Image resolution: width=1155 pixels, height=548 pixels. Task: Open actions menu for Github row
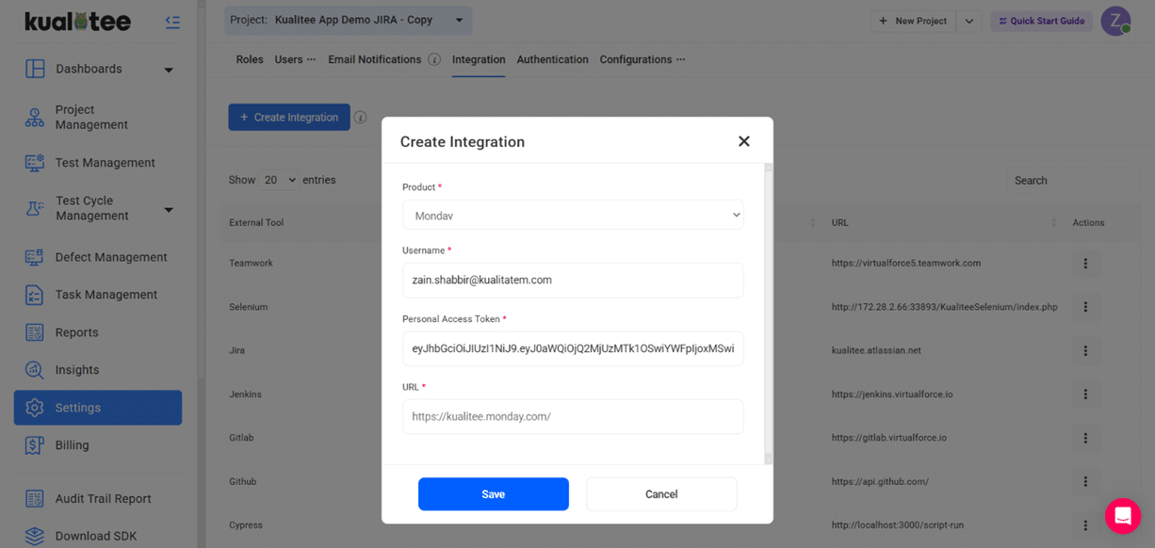click(1085, 481)
